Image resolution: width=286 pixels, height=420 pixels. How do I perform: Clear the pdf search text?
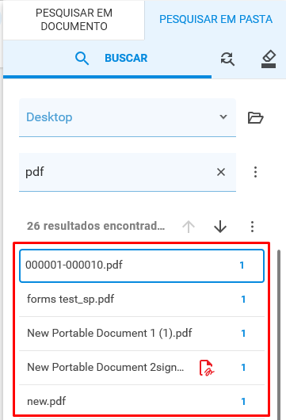[221, 172]
